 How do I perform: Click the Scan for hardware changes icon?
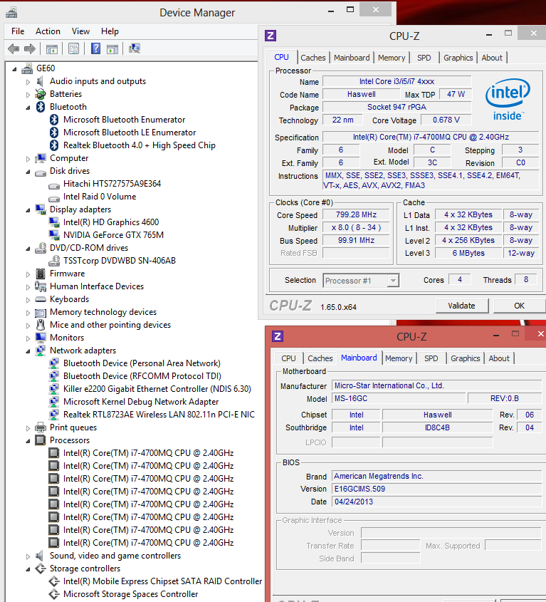pyautogui.click(x=135, y=48)
